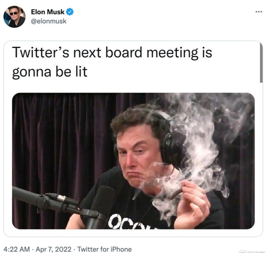
Task: Click the words "gonna be lit"
Action: point(50,72)
